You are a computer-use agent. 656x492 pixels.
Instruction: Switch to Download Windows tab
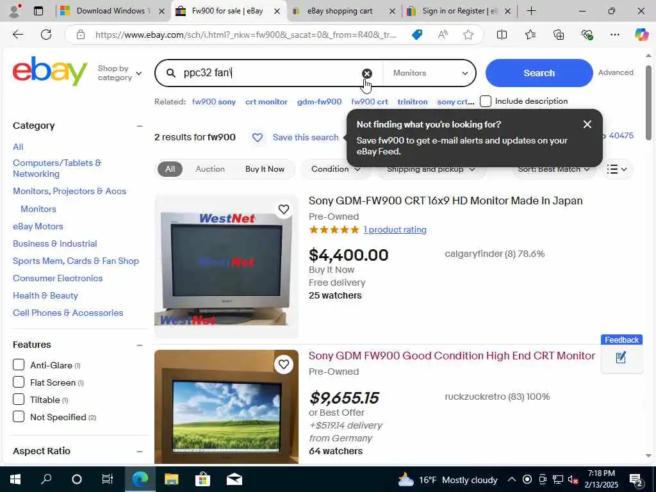[111, 11]
